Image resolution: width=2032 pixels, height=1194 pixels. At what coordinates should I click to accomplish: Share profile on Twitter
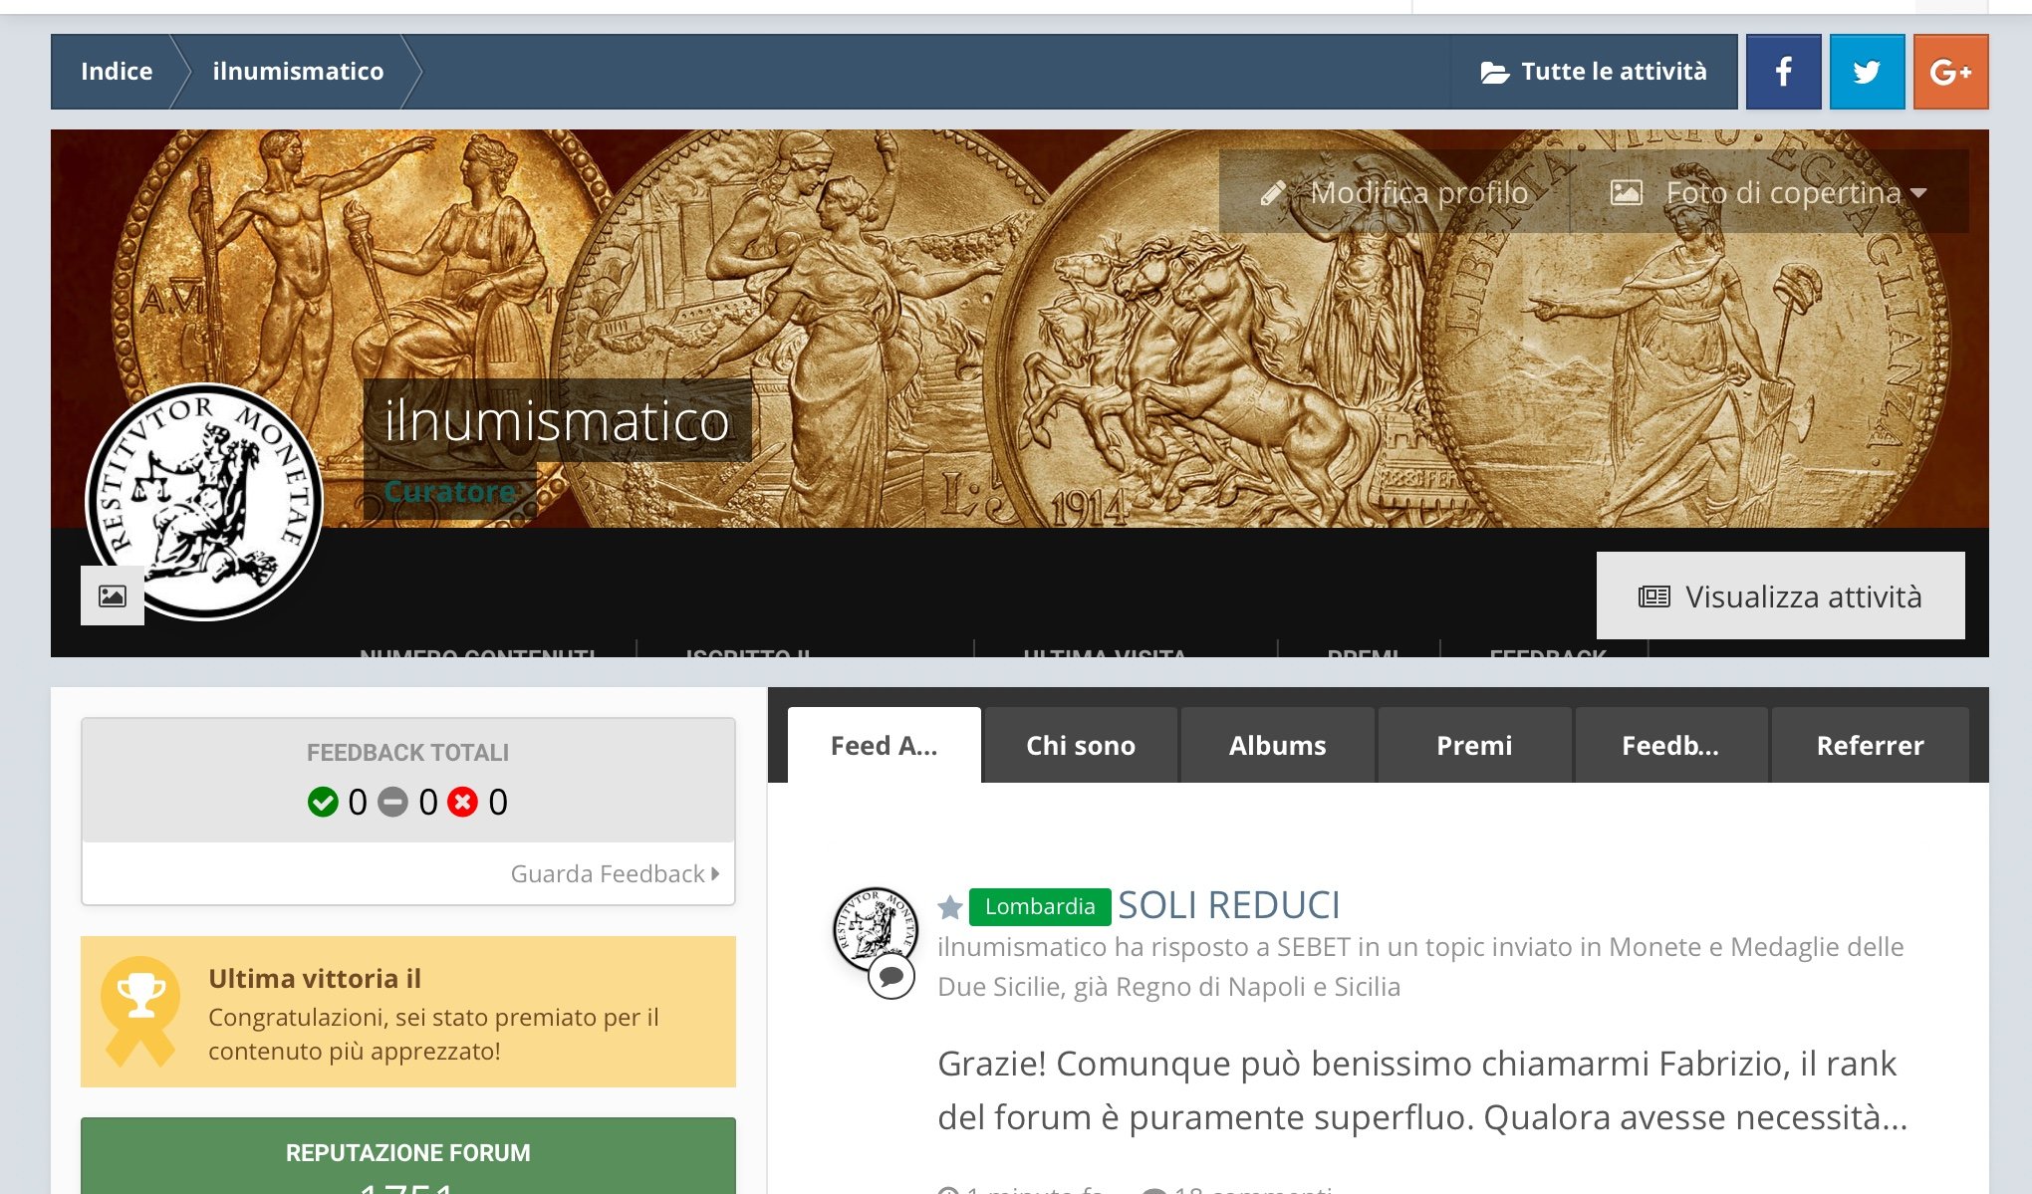(x=1867, y=72)
